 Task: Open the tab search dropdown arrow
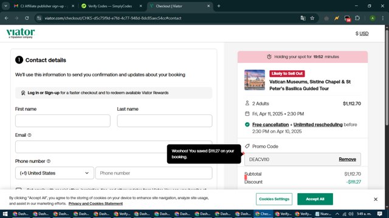(5, 6)
